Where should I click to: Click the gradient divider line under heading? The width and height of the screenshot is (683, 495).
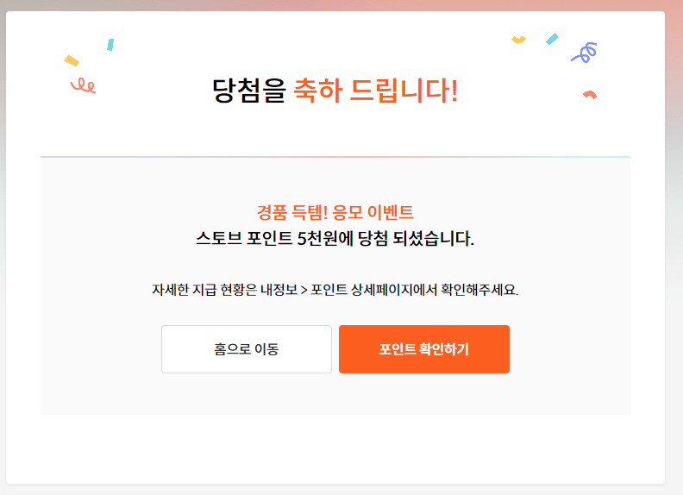pyautogui.click(x=335, y=156)
